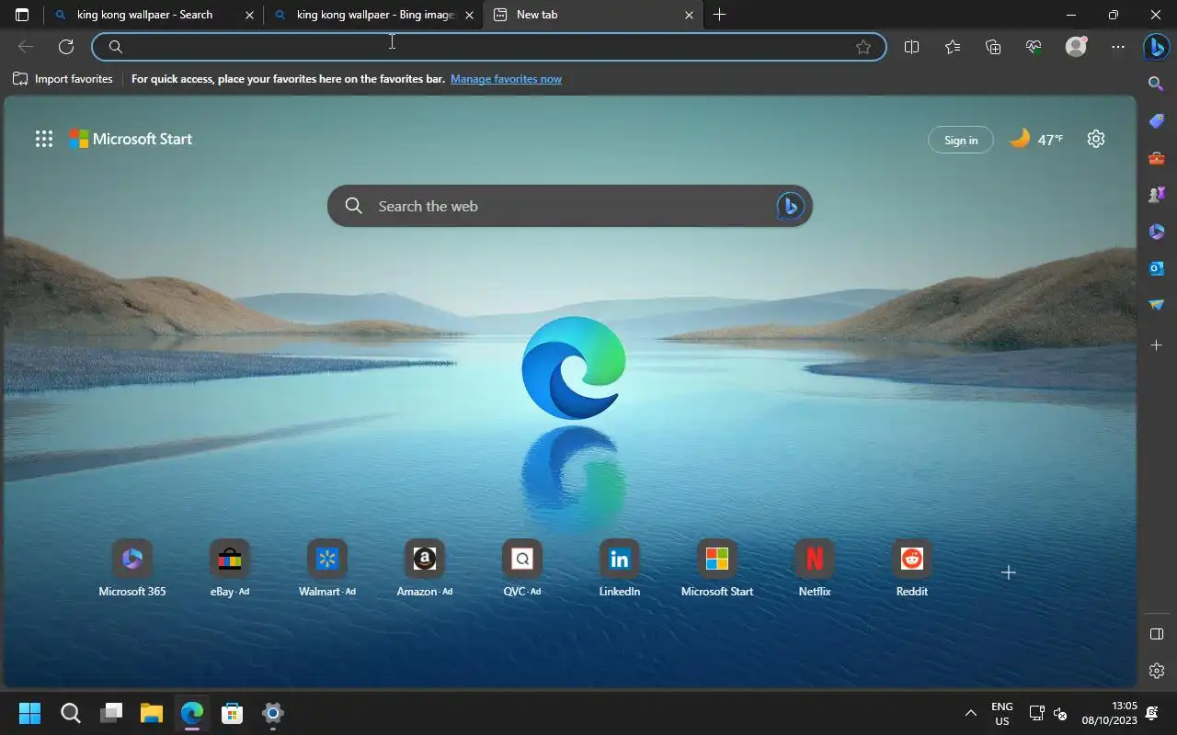Switch to 'king kong wallpaer - Bing images' tab
1177x735 pixels.
(x=375, y=15)
